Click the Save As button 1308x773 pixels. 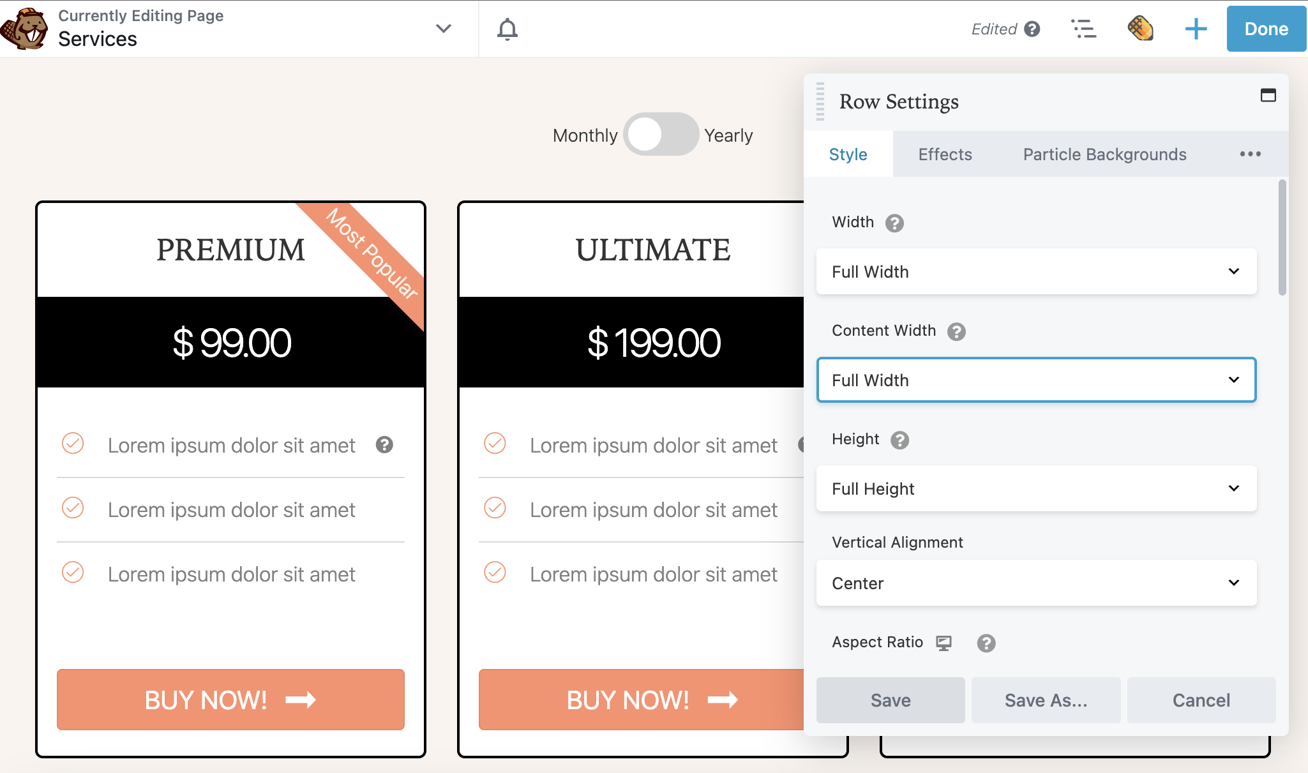click(x=1045, y=700)
